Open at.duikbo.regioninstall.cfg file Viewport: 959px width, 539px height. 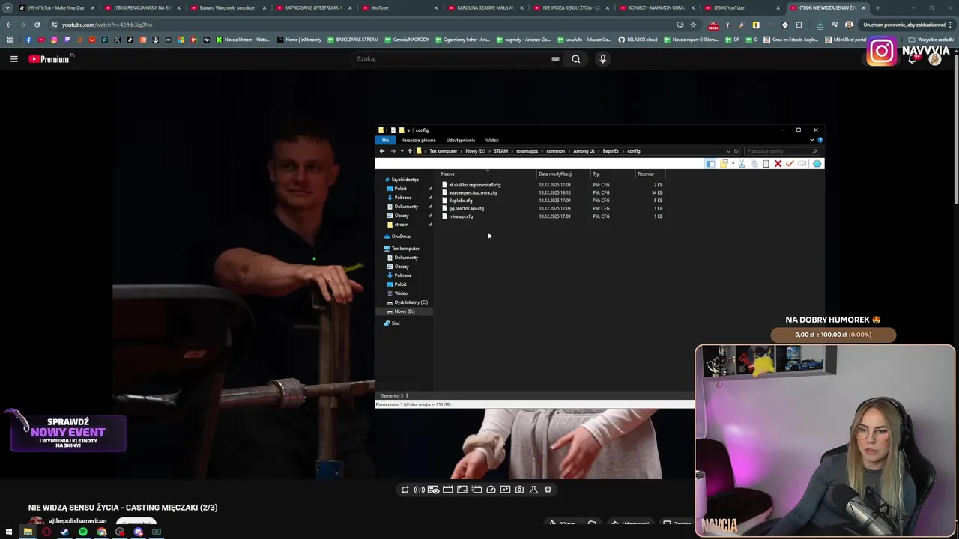[x=474, y=185]
